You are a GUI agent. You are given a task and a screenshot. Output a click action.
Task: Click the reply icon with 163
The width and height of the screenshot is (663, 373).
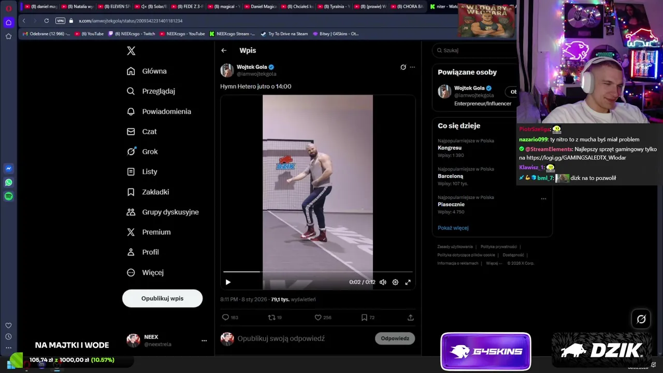(x=229, y=317)
